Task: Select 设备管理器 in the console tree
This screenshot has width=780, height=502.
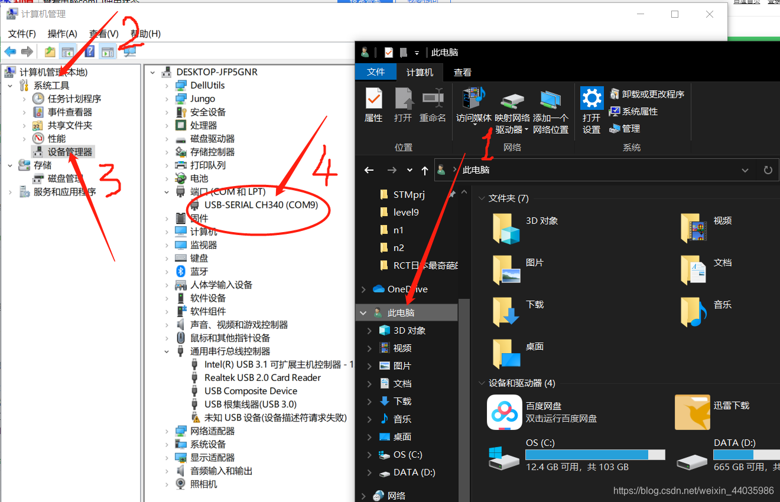Action: pos(70,152)
